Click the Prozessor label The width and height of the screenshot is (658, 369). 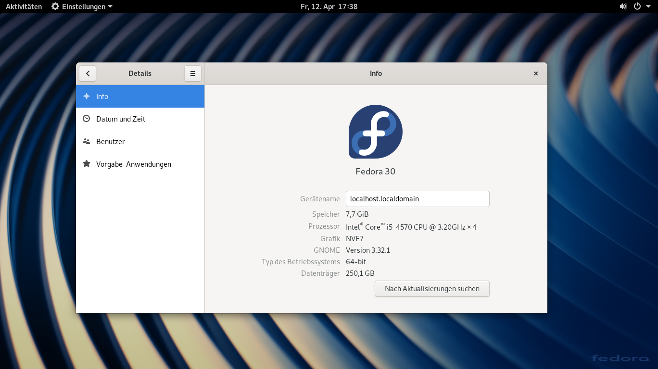click(324, 226)
